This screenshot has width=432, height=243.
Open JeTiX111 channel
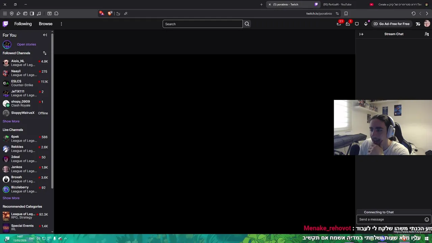(26, 93)
